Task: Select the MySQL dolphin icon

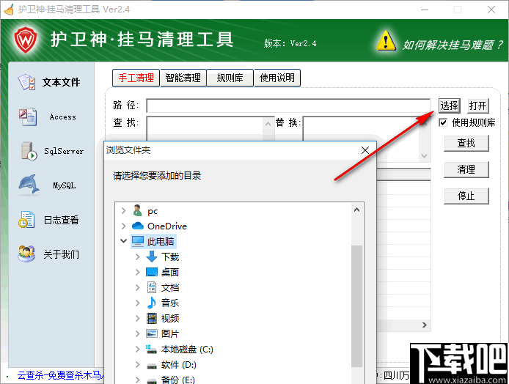Action: click(x=29, y=185)
